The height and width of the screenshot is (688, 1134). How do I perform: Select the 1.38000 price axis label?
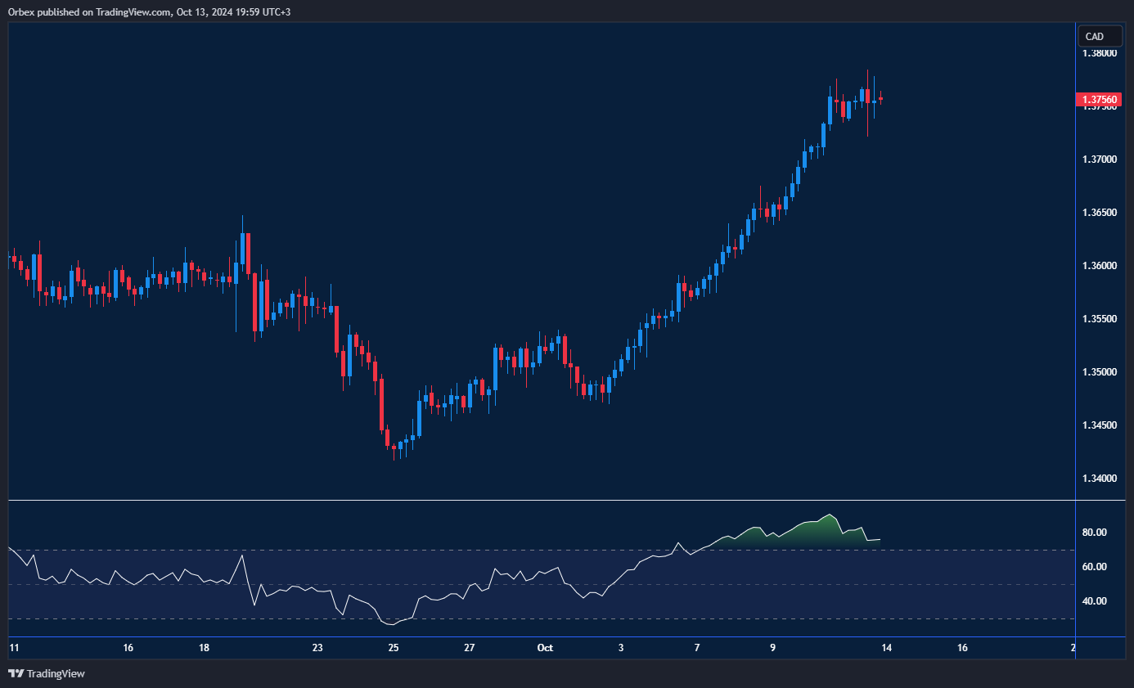[1099, 53]
